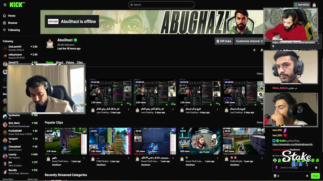Image resolution: width=323 pixels, height=181 pixels.
Task: Open KarrarTV channel in sidebar
Action: point(20,63)
